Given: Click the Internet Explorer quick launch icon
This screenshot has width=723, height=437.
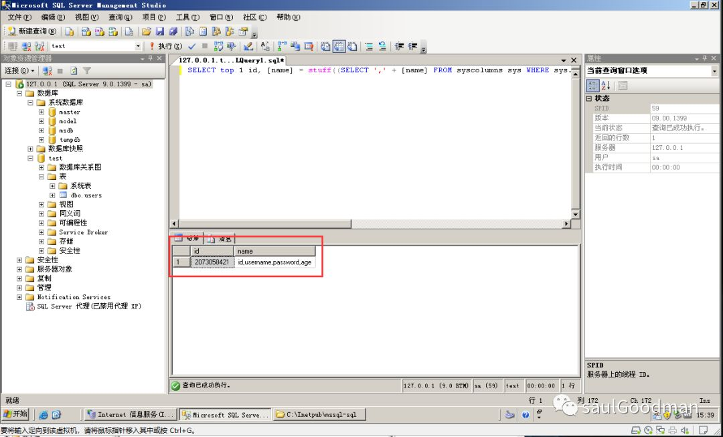Looking at the screenshot, I should pyautogui.click(x=44, y=414).
